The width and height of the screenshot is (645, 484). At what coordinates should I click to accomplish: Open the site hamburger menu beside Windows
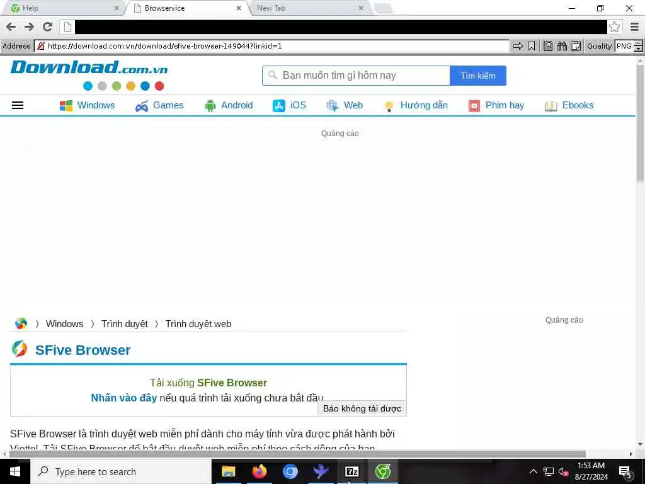pyautogui.click(x=18, y=105)
